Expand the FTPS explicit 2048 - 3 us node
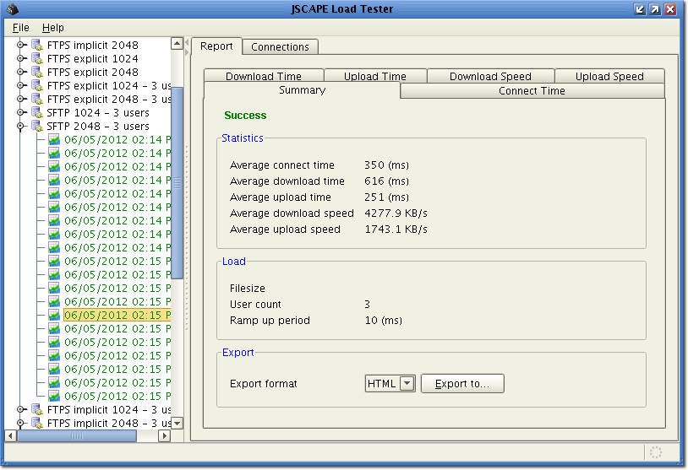Viewport: 688px width, 470px height. click(20, 100)
